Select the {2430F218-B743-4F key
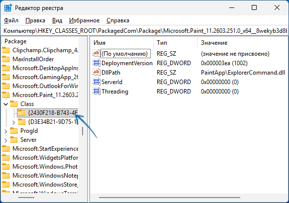289x203 pixels. point(53,113)
